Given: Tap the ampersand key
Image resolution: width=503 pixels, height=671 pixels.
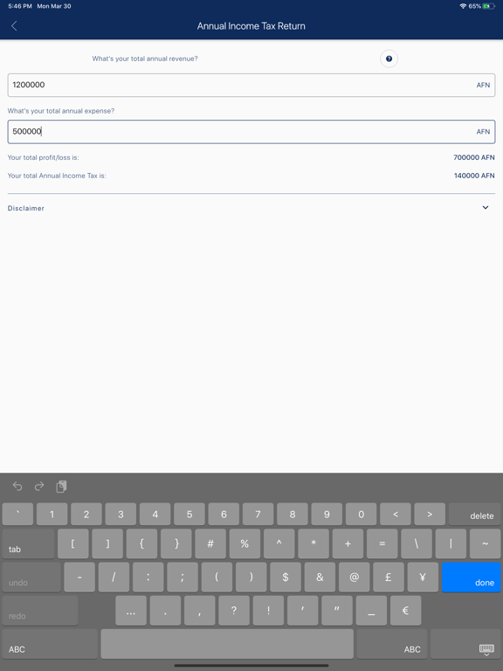Looking at the screenshot, I should [320, 578].
